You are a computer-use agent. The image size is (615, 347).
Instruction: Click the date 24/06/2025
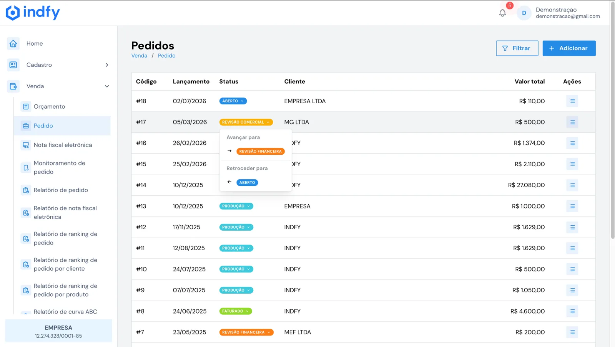tap(189, 311)
